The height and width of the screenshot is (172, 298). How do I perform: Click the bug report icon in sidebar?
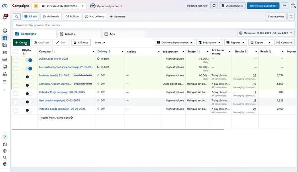[x=5, y=164]
